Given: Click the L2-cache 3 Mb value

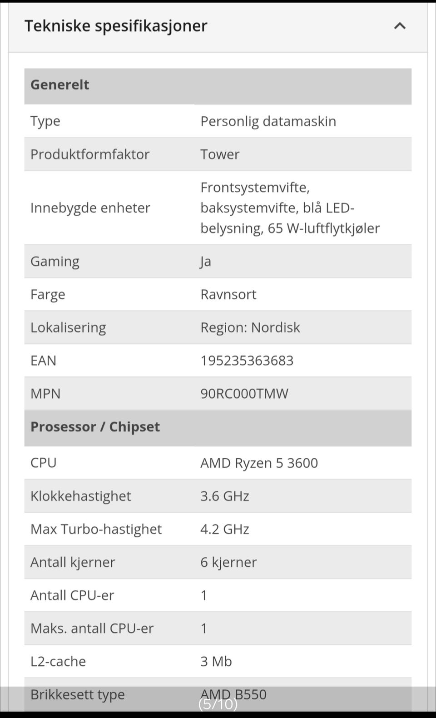Looking at the screenshot, I should click(216, 661).
